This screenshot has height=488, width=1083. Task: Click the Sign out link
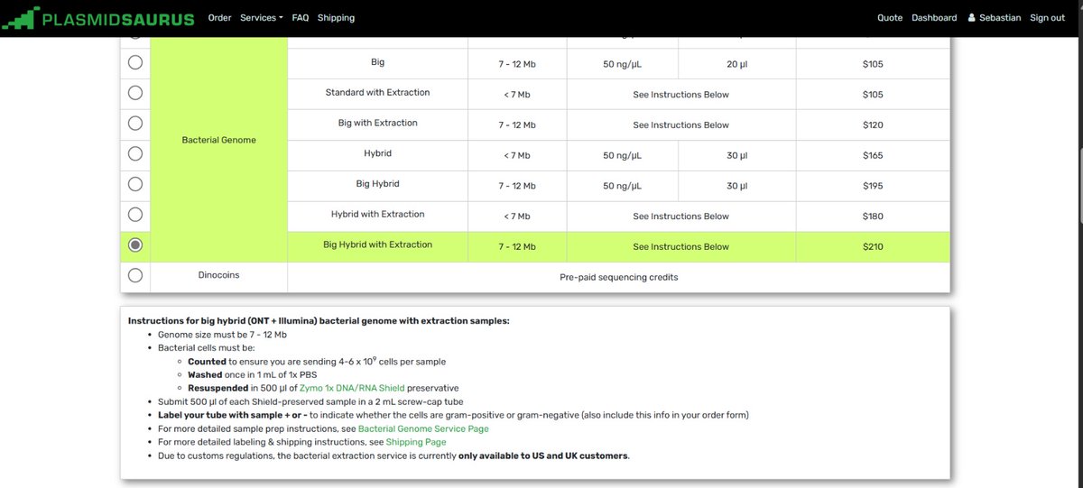pos(1047,18)
